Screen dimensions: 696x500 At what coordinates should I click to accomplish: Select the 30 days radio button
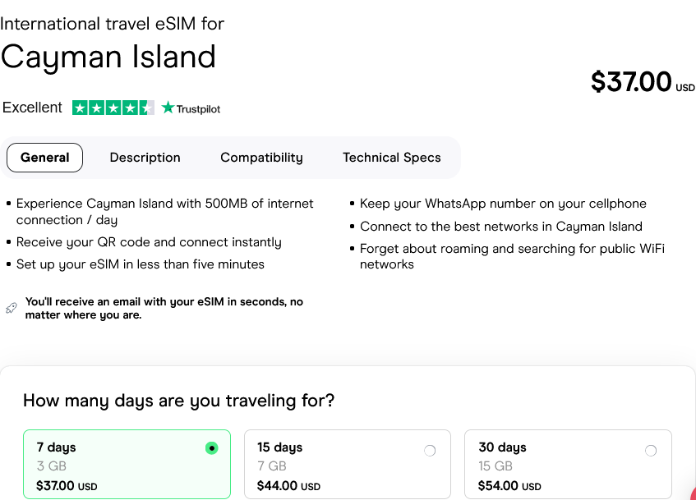point(651,451)
